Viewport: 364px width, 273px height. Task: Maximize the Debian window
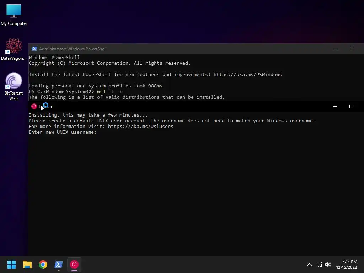[351, 106]
